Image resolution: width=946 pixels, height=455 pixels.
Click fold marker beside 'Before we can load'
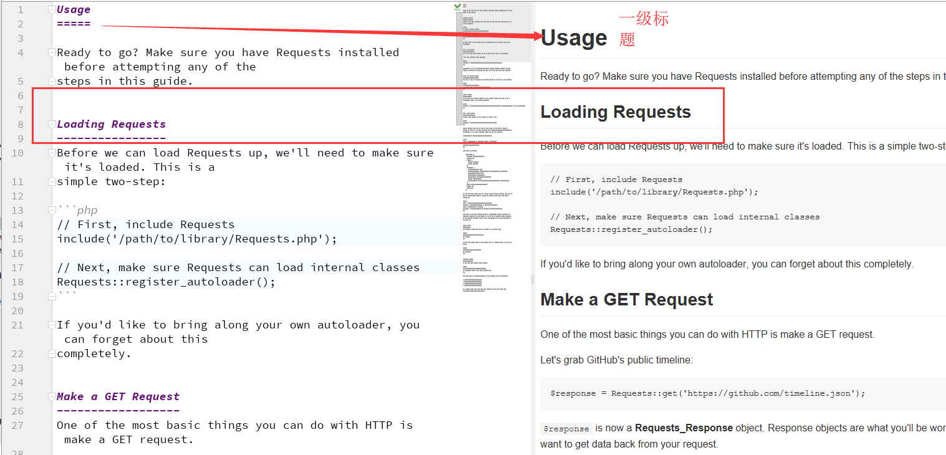(52, 153)
